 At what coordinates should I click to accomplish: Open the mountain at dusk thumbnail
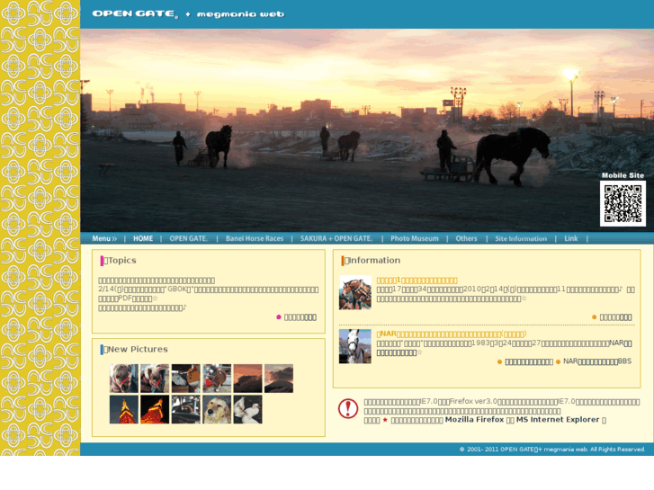[279, 379]
